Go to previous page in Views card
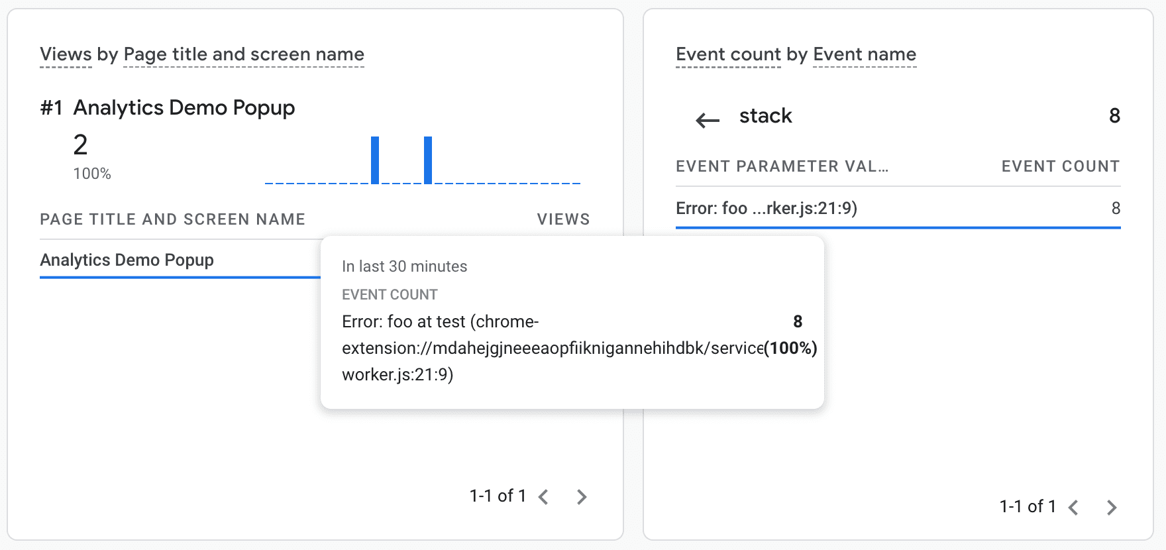The image size is (1166, 550). 543,497
